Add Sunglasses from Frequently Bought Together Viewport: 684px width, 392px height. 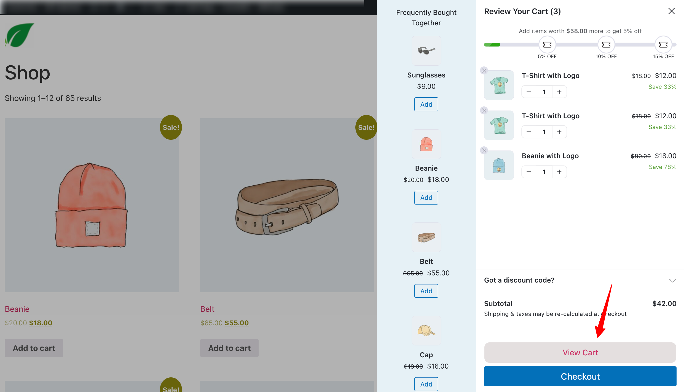click(x=426, y=104)
